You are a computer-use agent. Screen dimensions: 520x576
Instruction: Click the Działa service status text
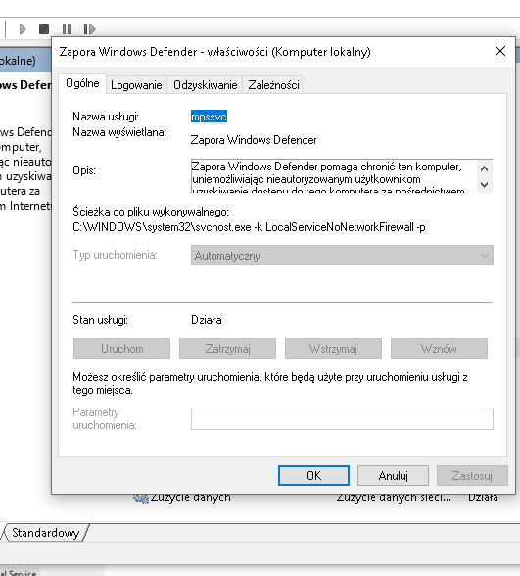[x=206, y=320]
